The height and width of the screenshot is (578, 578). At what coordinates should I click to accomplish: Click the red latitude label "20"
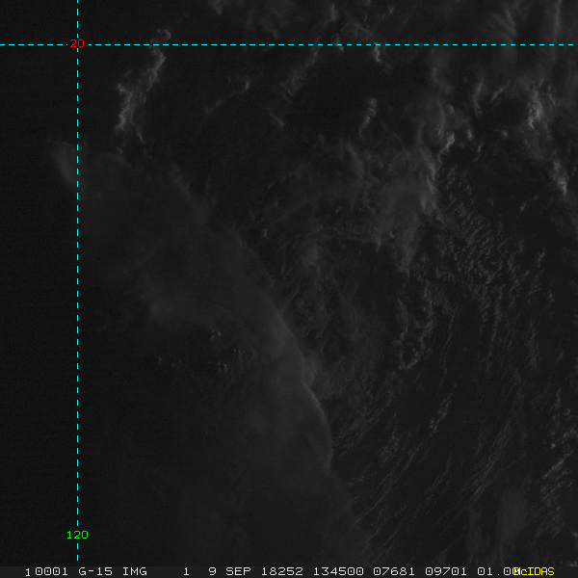coord(77,43)
